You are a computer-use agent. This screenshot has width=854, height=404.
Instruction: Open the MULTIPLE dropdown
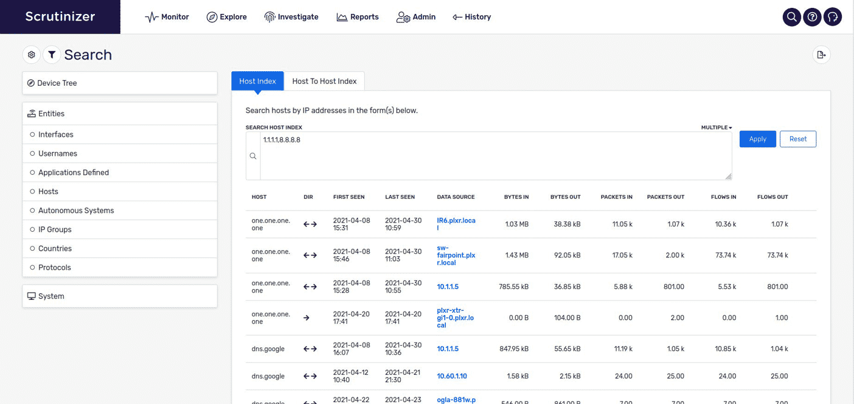point(717,128)
